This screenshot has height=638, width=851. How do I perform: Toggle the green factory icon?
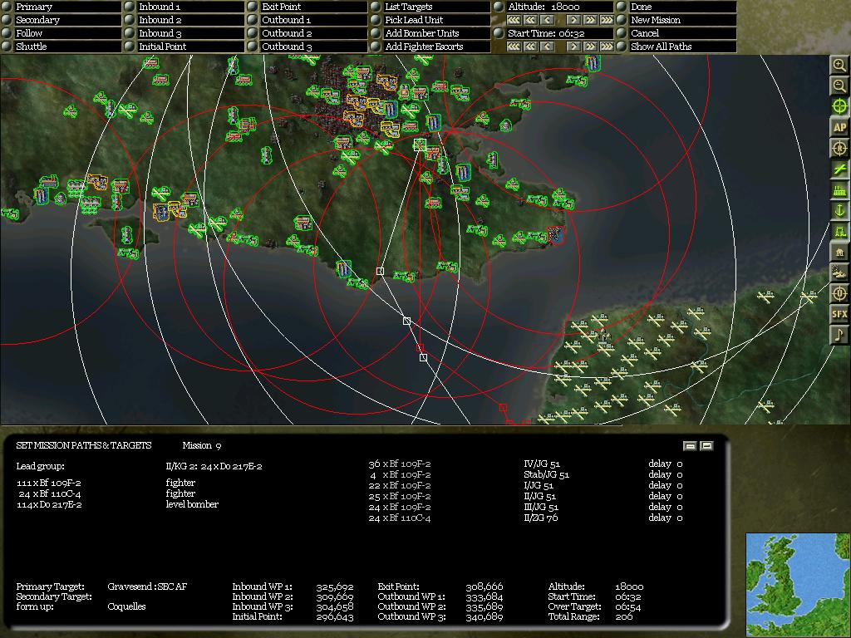point(839,189)
